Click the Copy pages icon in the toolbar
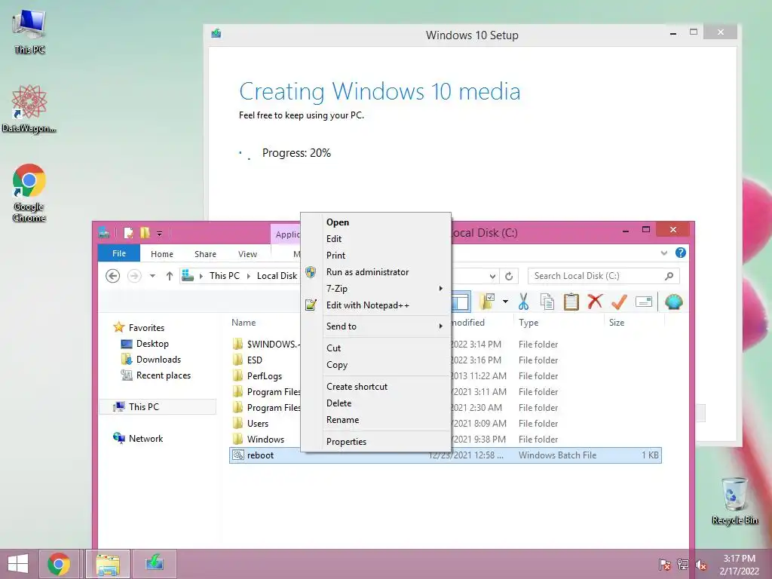The width and height of the screenshot is (772, 579). pyautogui.click(x=547, y=302)
